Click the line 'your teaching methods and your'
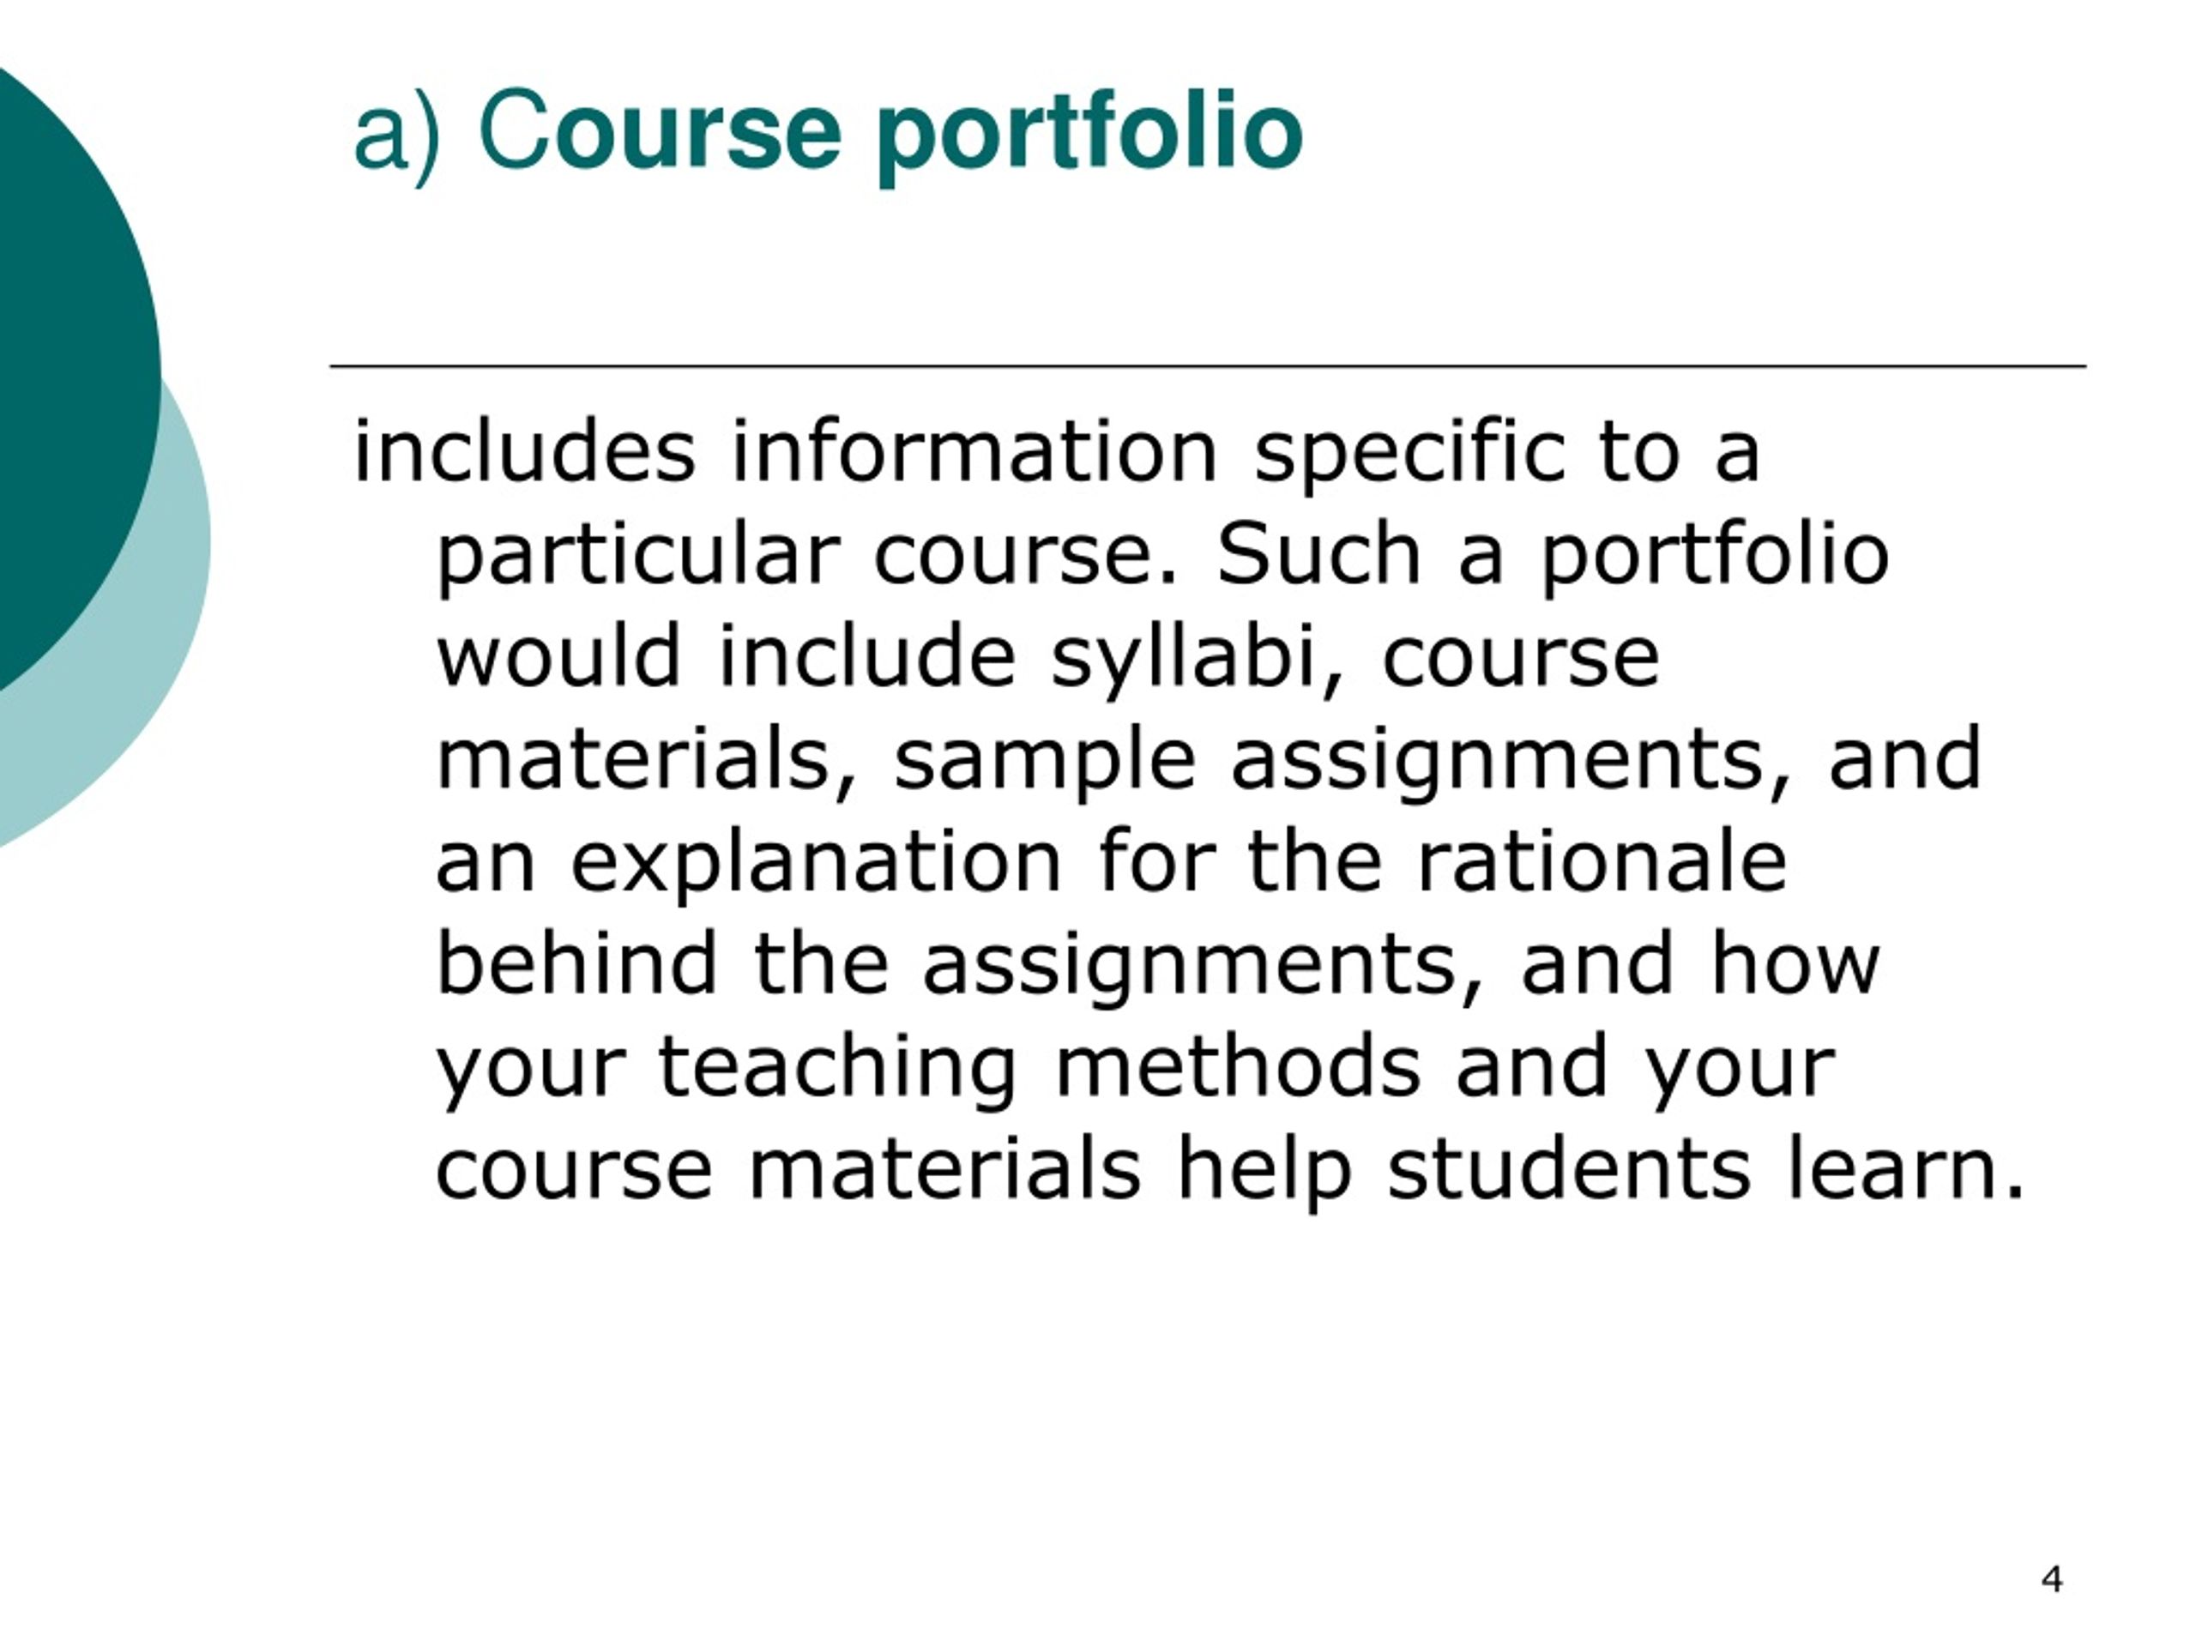Screen dimensions: 2196x1647 1135,1069
